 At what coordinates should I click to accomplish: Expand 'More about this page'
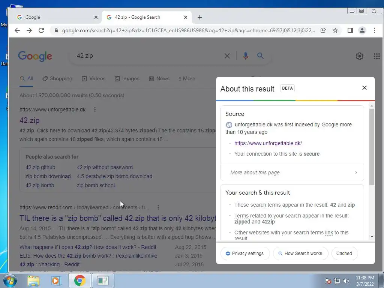[292, 172]
